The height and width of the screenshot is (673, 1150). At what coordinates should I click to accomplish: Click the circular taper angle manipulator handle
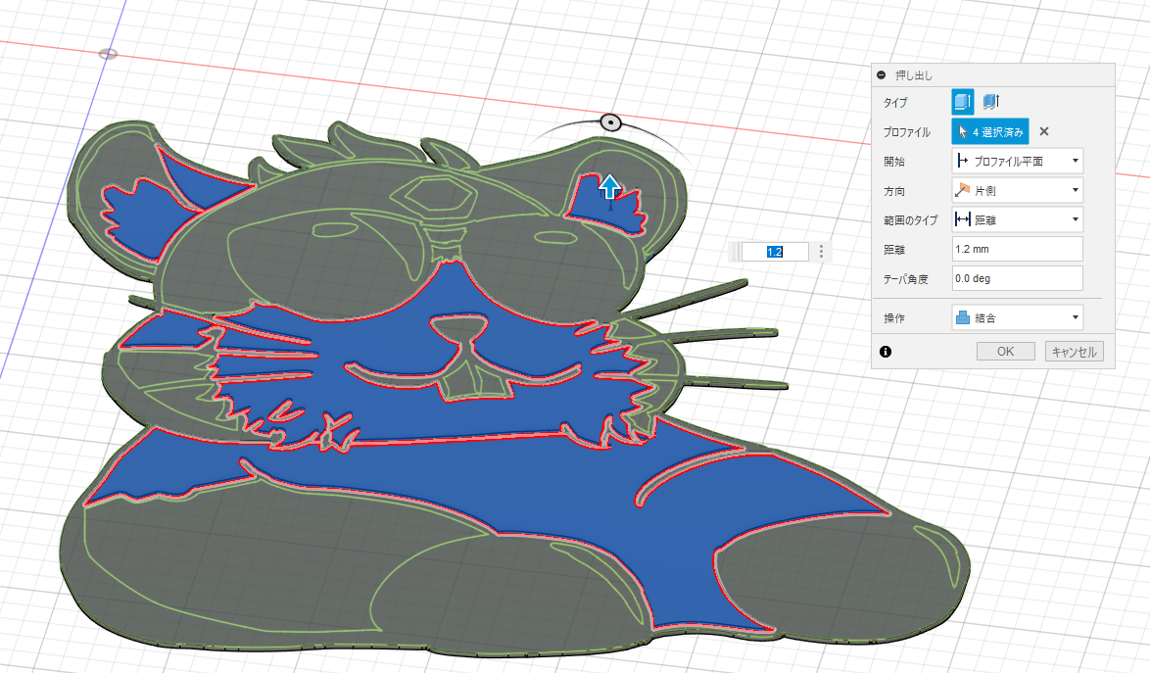point(611,122)
